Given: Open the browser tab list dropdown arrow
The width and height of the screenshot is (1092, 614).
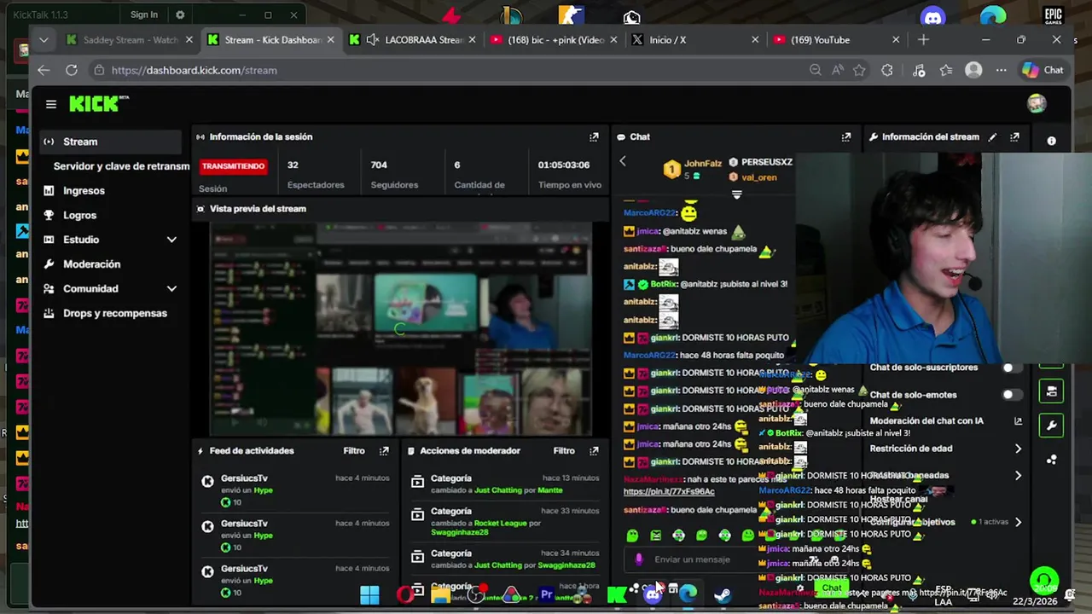Looking at the screenshot, I should (x=44, y=39).
